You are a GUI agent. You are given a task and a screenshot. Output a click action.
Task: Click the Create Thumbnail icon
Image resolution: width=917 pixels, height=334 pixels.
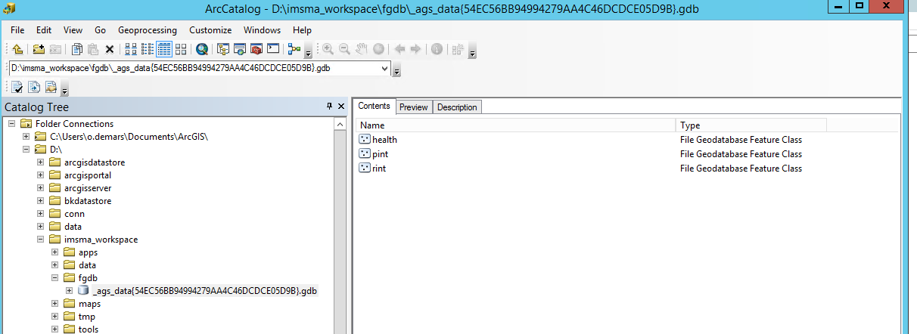click(457, 49)
